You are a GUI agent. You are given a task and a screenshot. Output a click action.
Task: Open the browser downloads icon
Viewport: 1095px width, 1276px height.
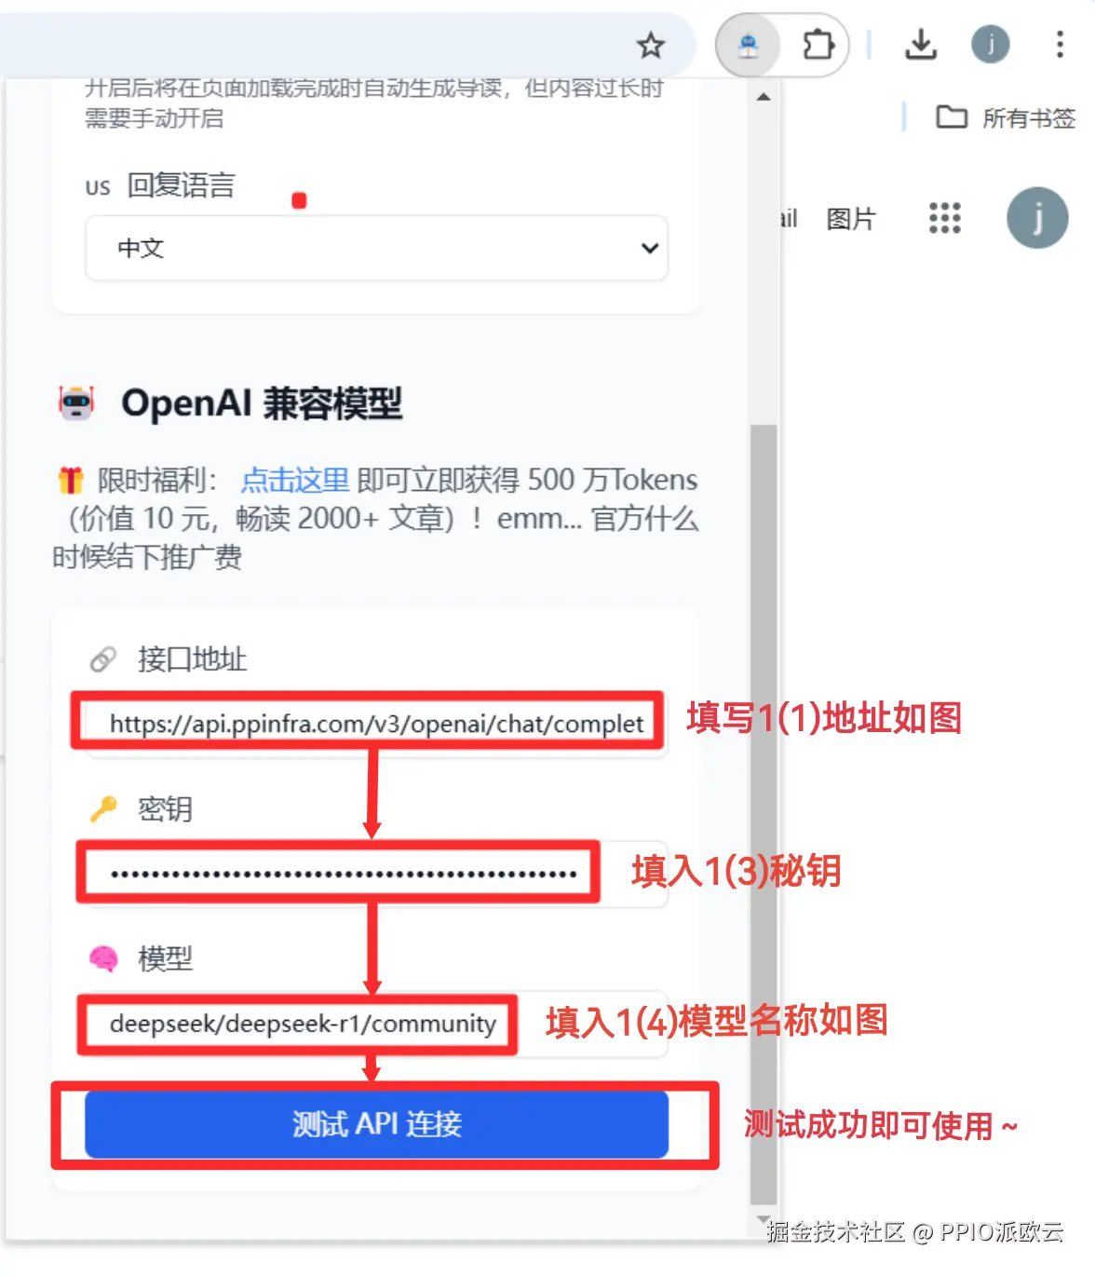pyautogui.click(x=921, y=44)
